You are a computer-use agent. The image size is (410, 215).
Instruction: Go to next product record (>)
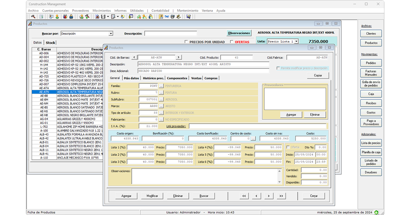point(268,196)
